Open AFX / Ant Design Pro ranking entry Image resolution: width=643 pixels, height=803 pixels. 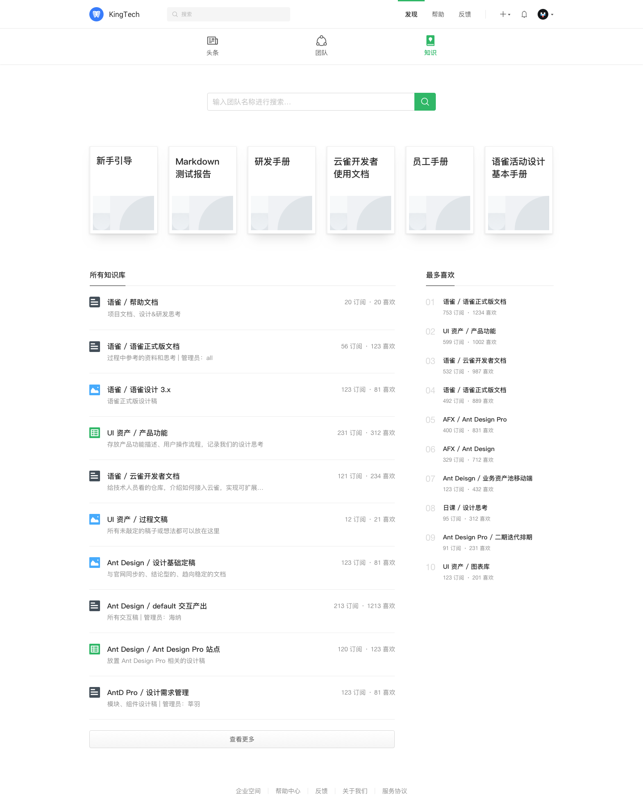coord(475,419)
